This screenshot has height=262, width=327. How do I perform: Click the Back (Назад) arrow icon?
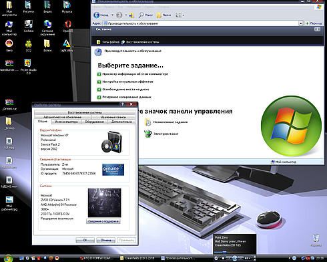click(x=97, y=15)
